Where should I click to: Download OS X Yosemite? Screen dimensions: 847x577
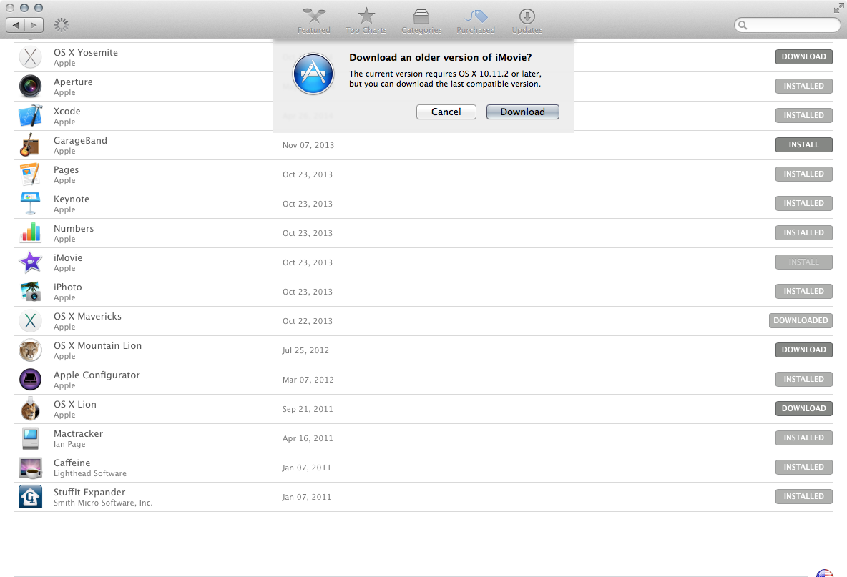click(804, 56)
